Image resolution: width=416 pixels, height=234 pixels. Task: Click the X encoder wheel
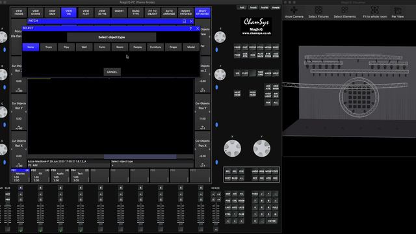tap(233, 148)
